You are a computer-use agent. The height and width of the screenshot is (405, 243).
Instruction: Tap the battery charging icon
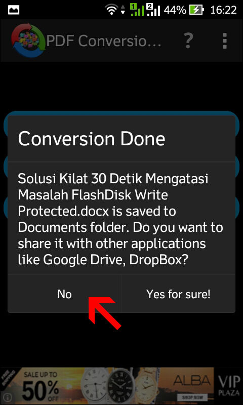(196, 10)
